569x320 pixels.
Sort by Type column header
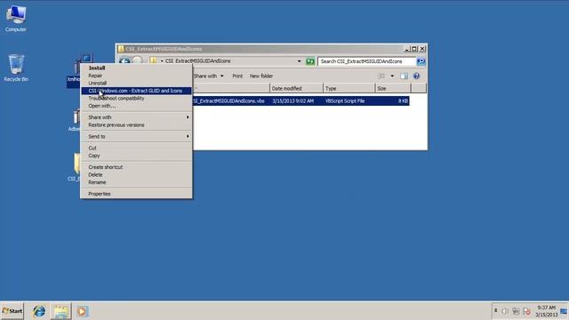(x=349, y=88)
